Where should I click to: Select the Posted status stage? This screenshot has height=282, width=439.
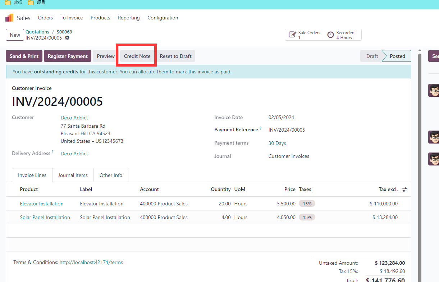397,56
